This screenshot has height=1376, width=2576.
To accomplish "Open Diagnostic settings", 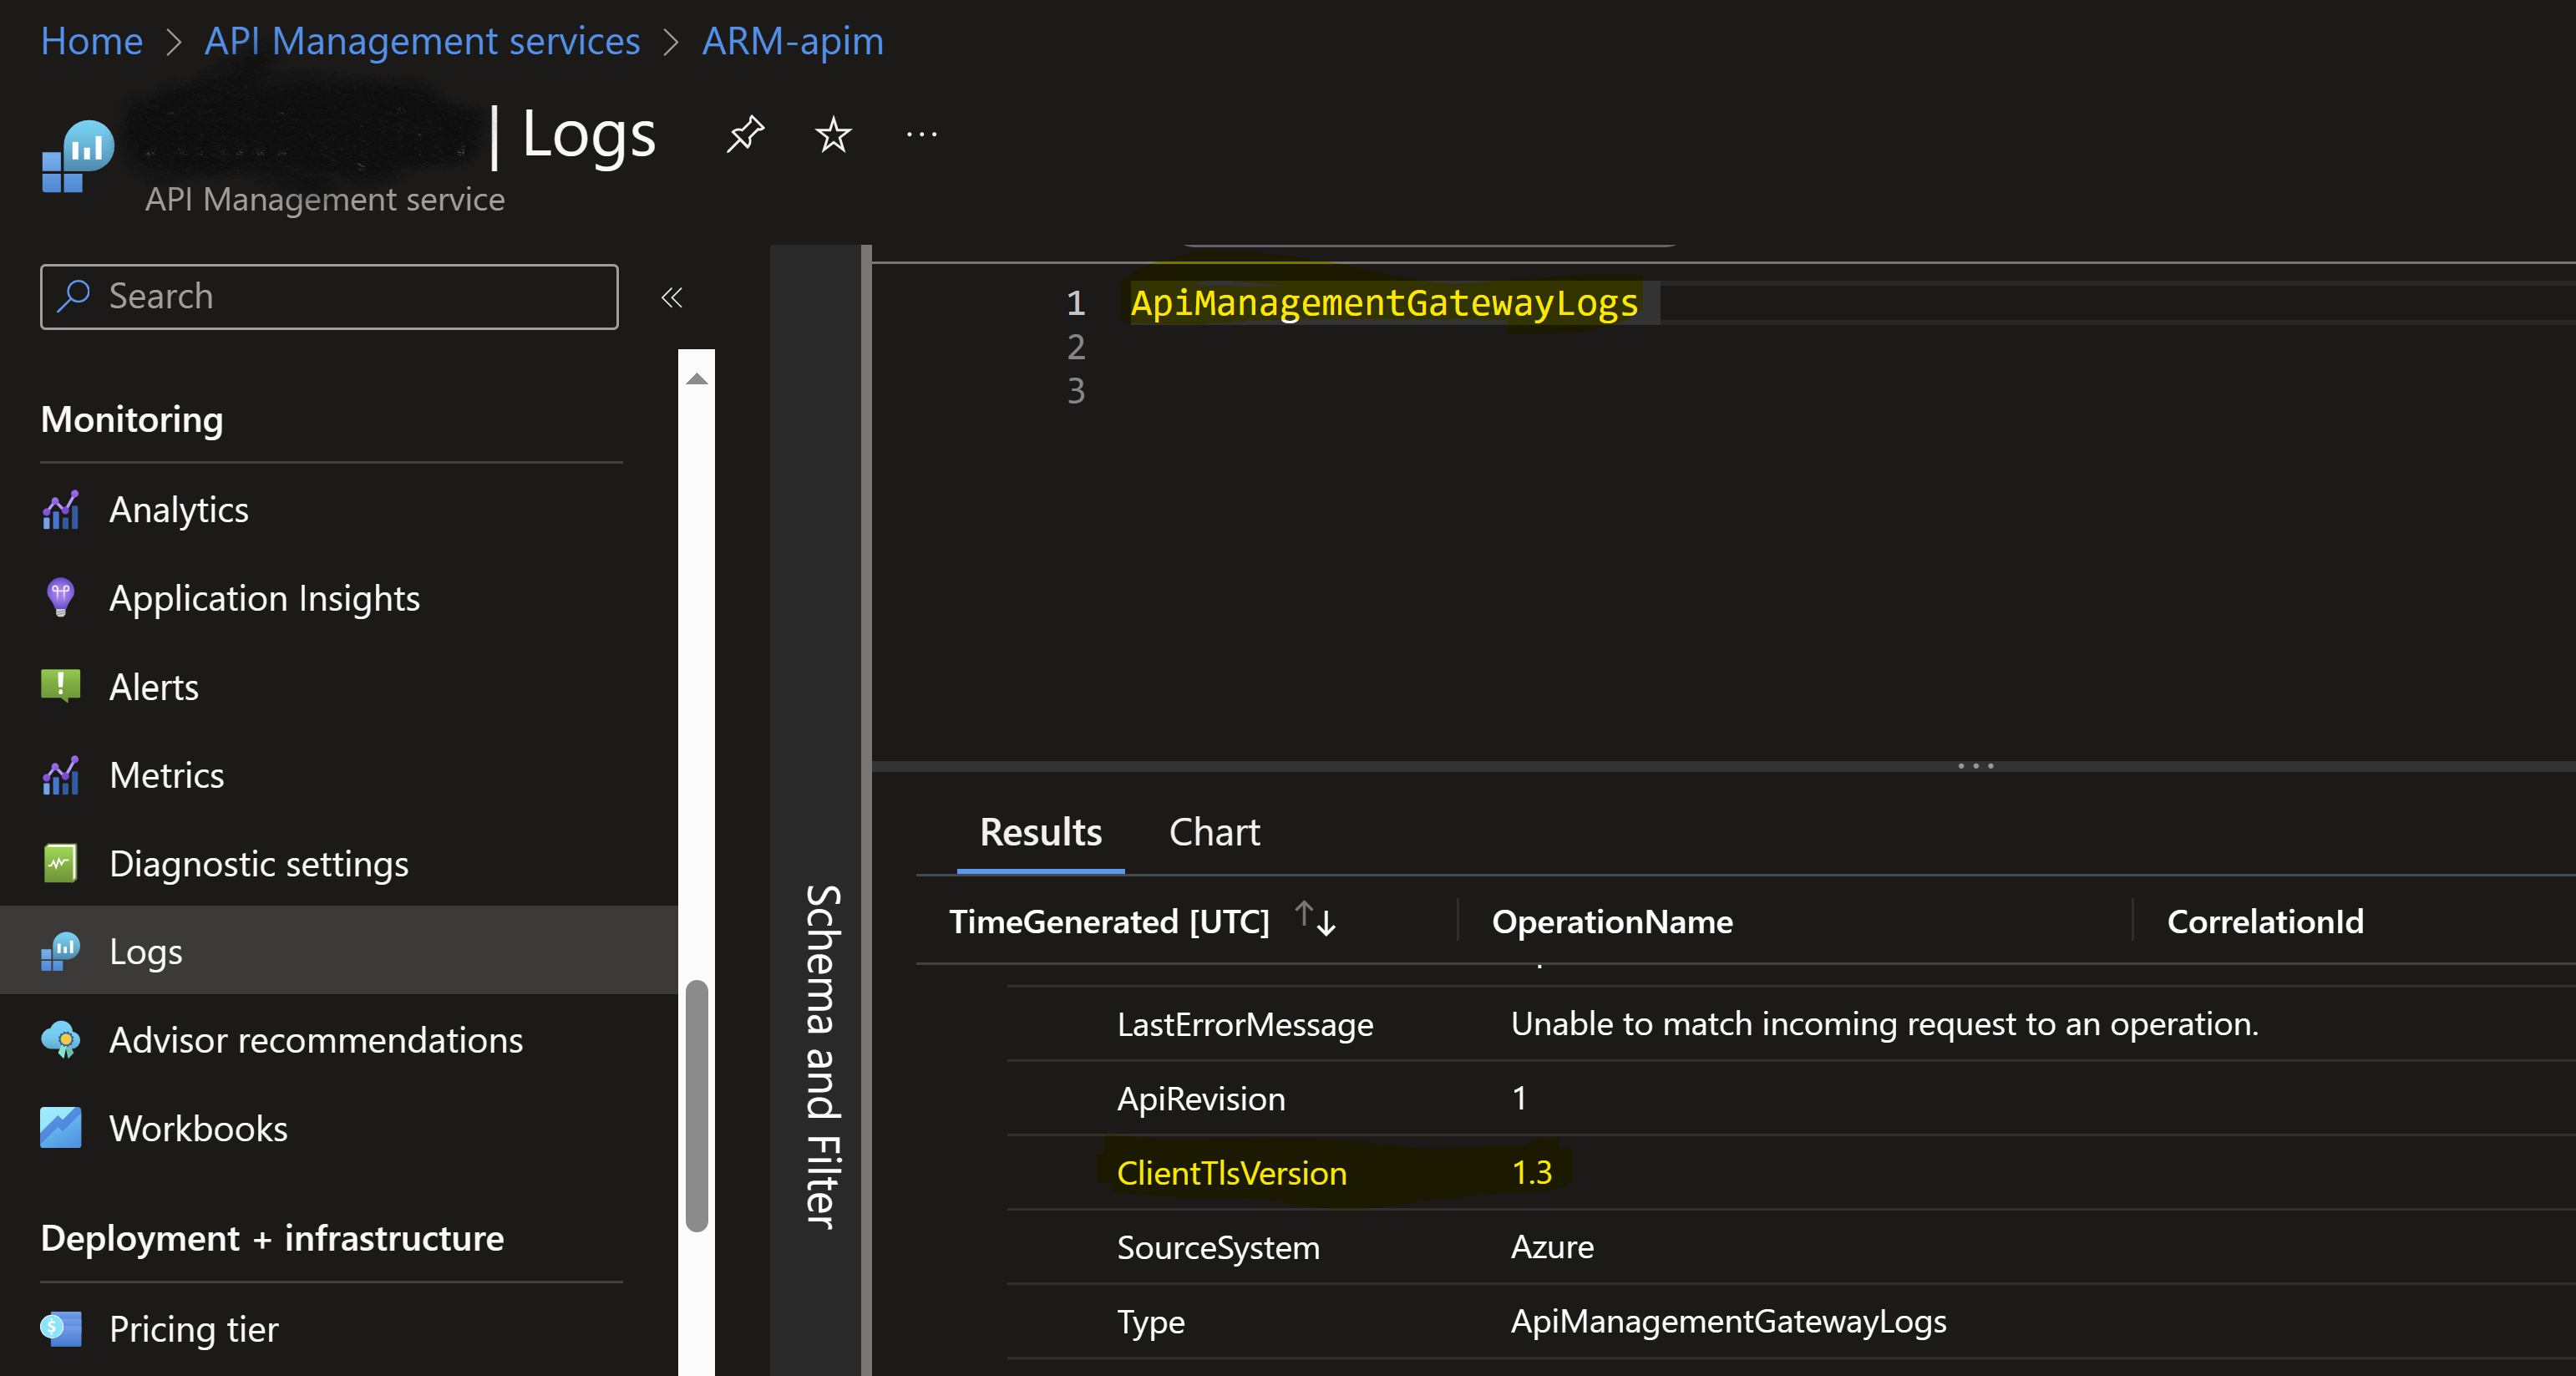I will (x=258, y=864).
